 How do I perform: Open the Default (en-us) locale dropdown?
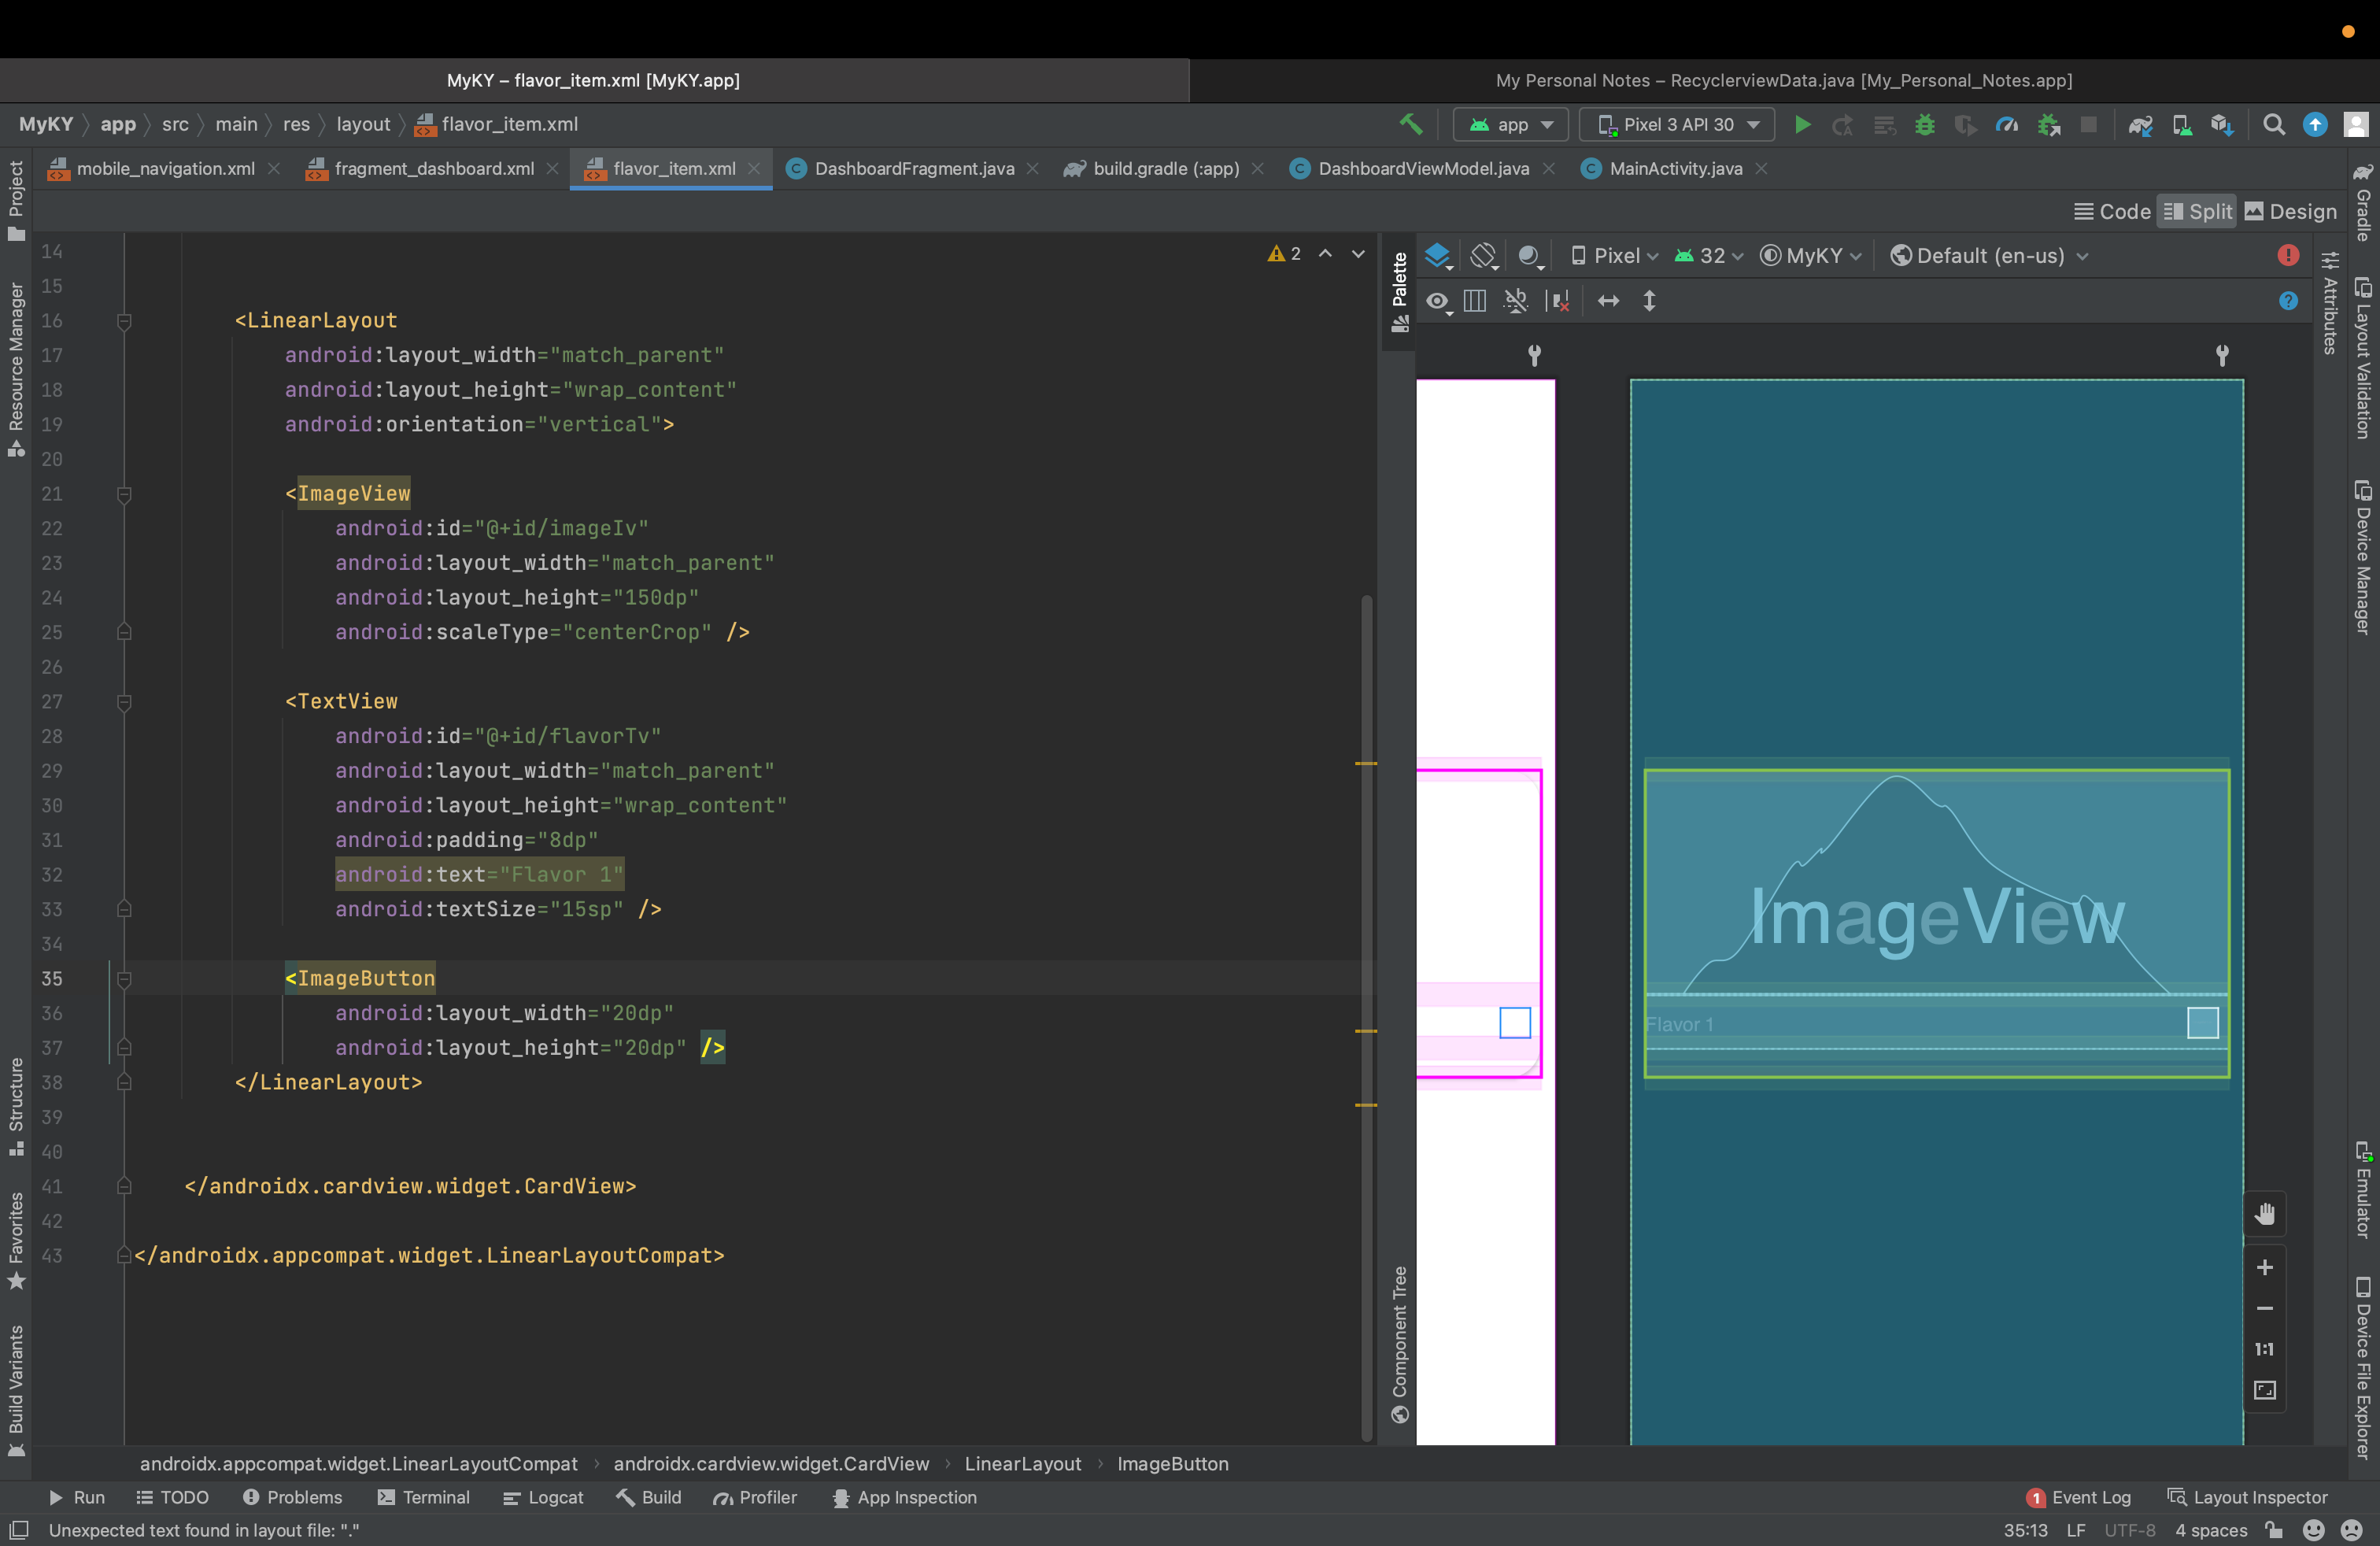pyautogui.click(x=1989, y=256)
